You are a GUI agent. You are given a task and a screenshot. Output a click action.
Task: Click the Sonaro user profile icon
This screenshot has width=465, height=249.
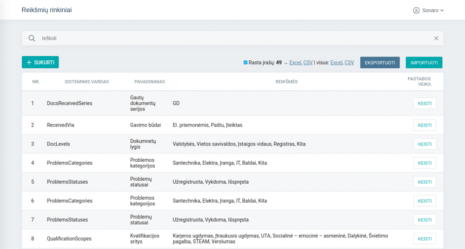point(416,10)
